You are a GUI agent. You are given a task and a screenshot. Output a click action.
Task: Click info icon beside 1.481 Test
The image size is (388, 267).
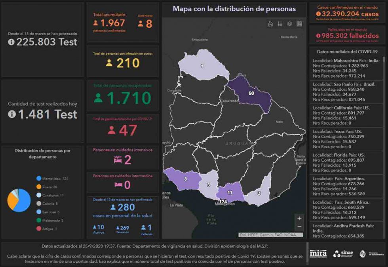(11, 114)
